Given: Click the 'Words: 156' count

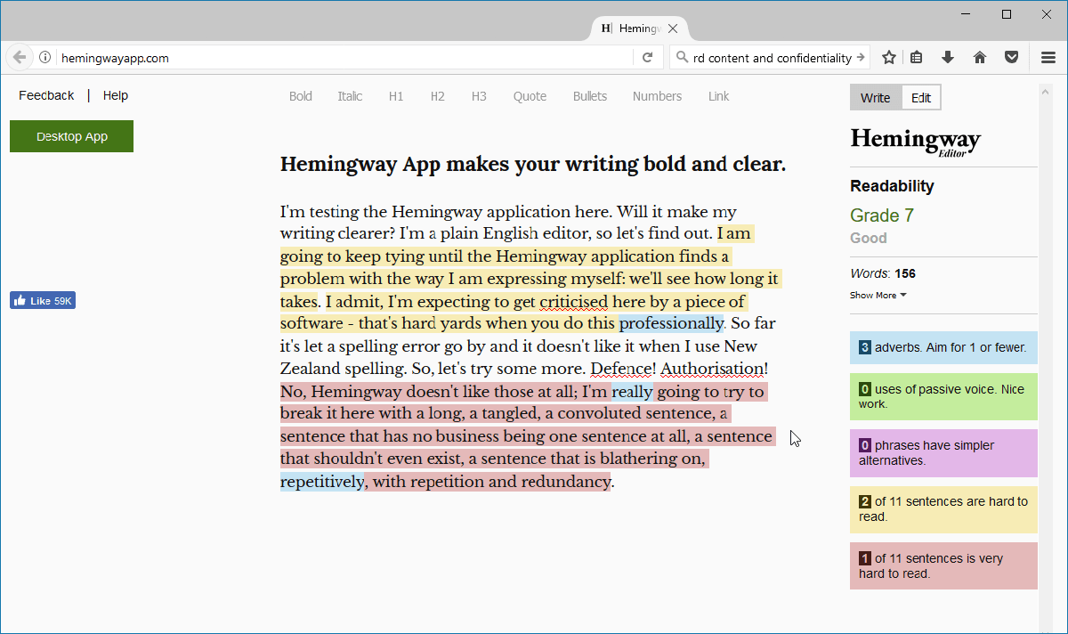Looking at the screenshot, I should (883, 273).
